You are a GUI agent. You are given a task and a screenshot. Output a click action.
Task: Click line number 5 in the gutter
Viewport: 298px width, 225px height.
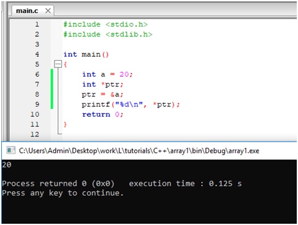coord(37,64)
